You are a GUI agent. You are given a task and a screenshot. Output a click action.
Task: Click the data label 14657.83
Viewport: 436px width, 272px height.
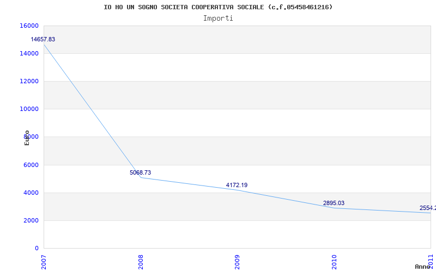[43, 39]
